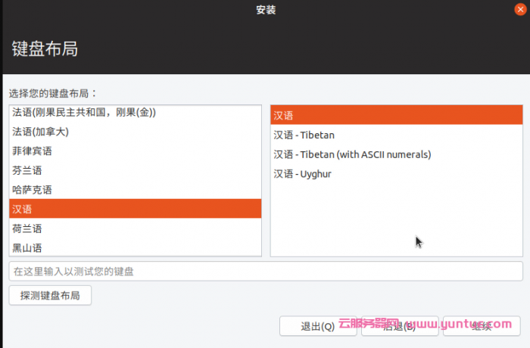Select 黑山语 at the list bottom

(x=27, y=247)
